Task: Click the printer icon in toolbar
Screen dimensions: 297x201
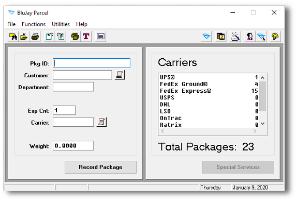Action: click(x=35, y=36)
